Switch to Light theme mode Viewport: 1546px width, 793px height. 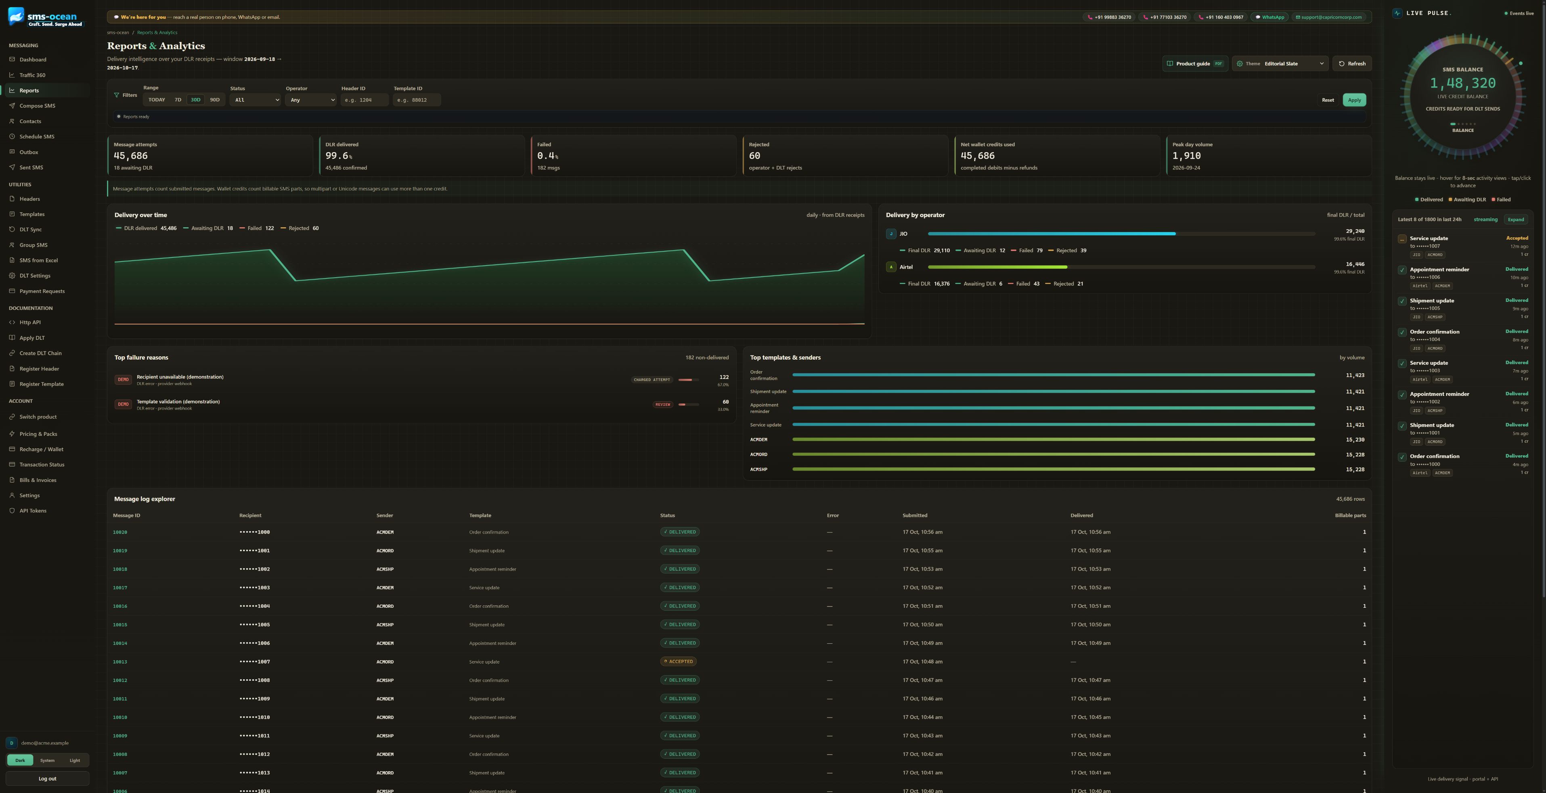coord(74,761)
